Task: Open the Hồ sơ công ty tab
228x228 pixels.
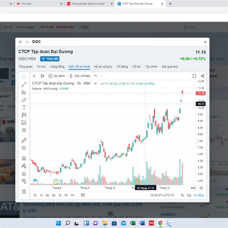Action: pyautogui.click(x=103, y=66)
